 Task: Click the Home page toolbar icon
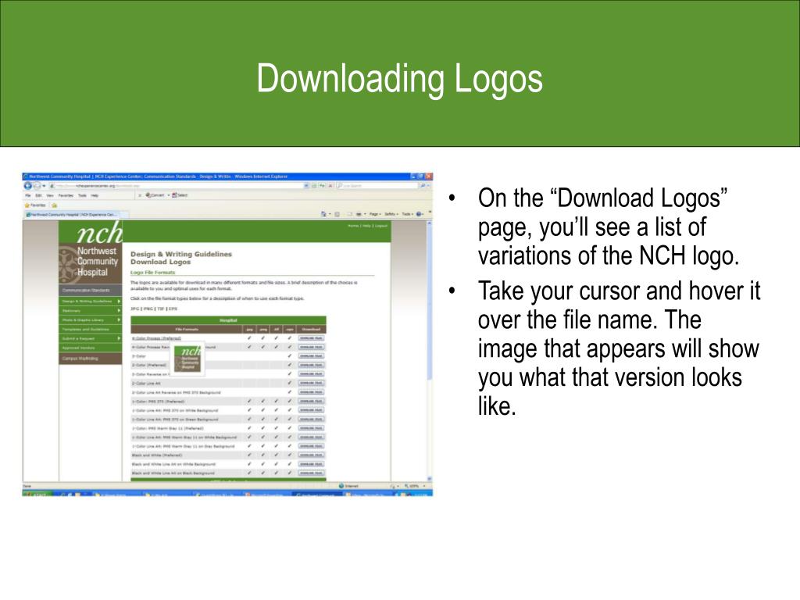[x=323, y=214]
